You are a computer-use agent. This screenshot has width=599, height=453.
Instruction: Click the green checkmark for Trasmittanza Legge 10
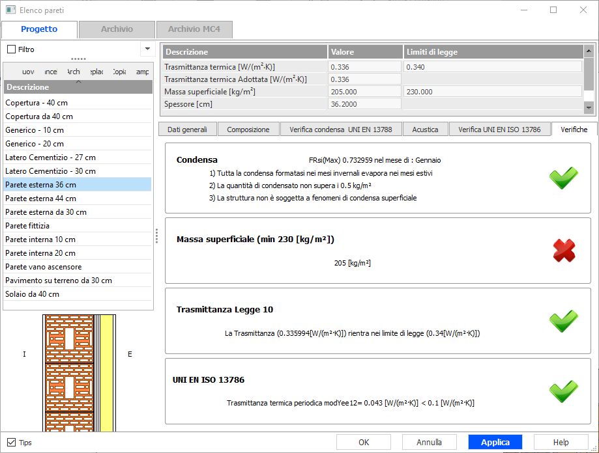point(563,320)
